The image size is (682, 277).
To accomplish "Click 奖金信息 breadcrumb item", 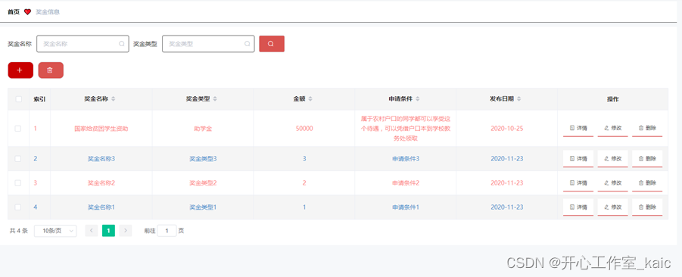I will (48, 12).
